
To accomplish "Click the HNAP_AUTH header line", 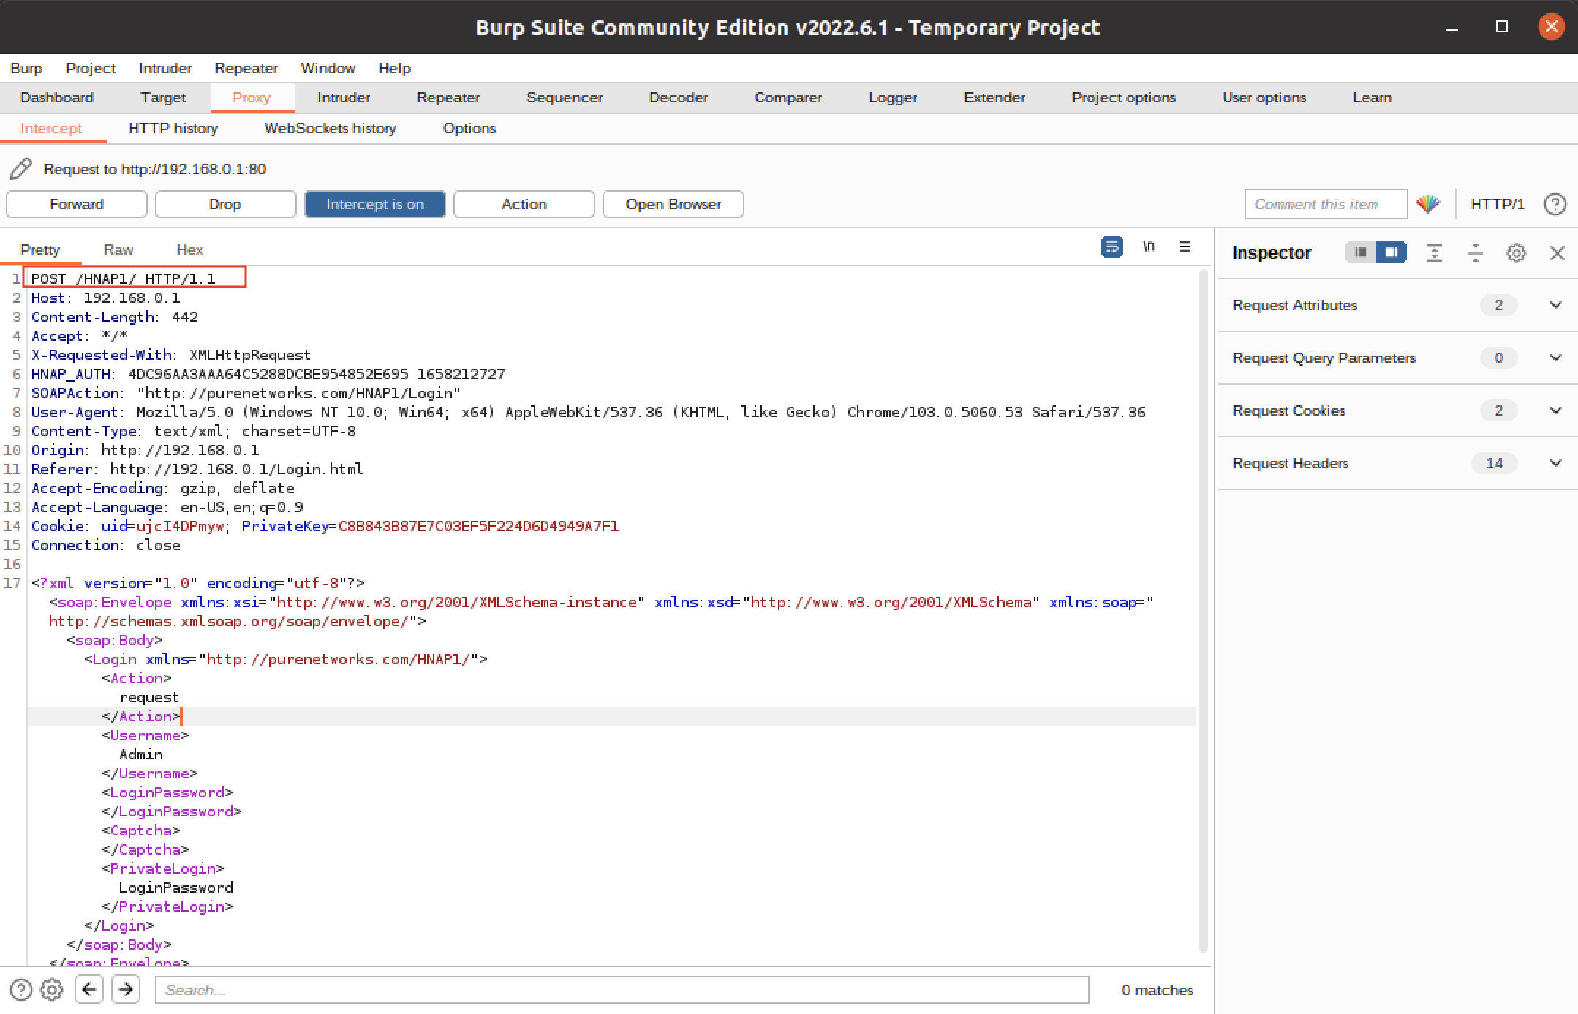I will click(x=268, y=374).
